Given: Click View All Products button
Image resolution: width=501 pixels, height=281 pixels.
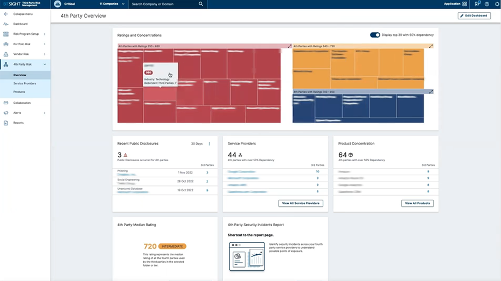Looking at the screenshot, I should pos(417,203).
